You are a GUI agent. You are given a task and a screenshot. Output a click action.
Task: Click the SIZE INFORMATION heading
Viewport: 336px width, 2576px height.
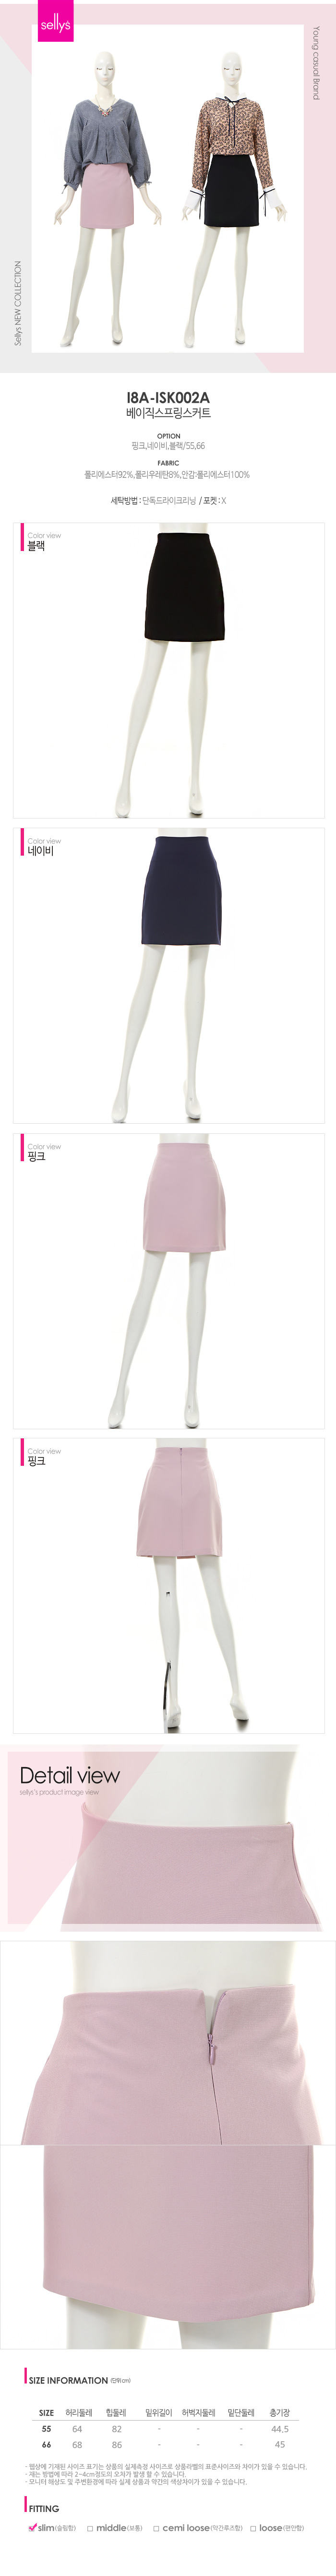[68, 2380]
